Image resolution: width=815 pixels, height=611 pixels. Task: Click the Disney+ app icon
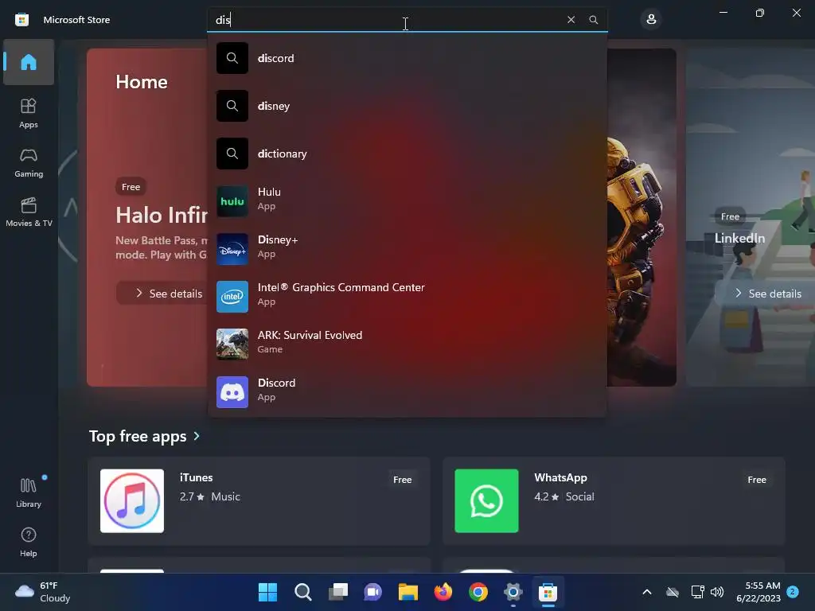[x=232, y=249]
